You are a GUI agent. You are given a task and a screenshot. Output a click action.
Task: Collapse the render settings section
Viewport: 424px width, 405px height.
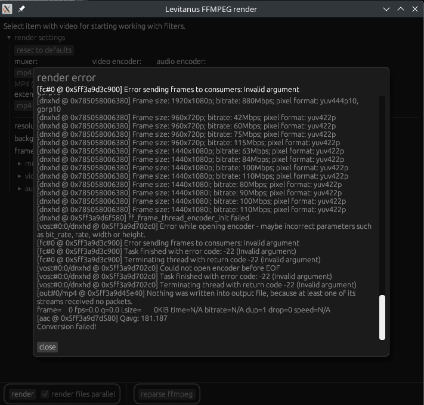(9, 38)
